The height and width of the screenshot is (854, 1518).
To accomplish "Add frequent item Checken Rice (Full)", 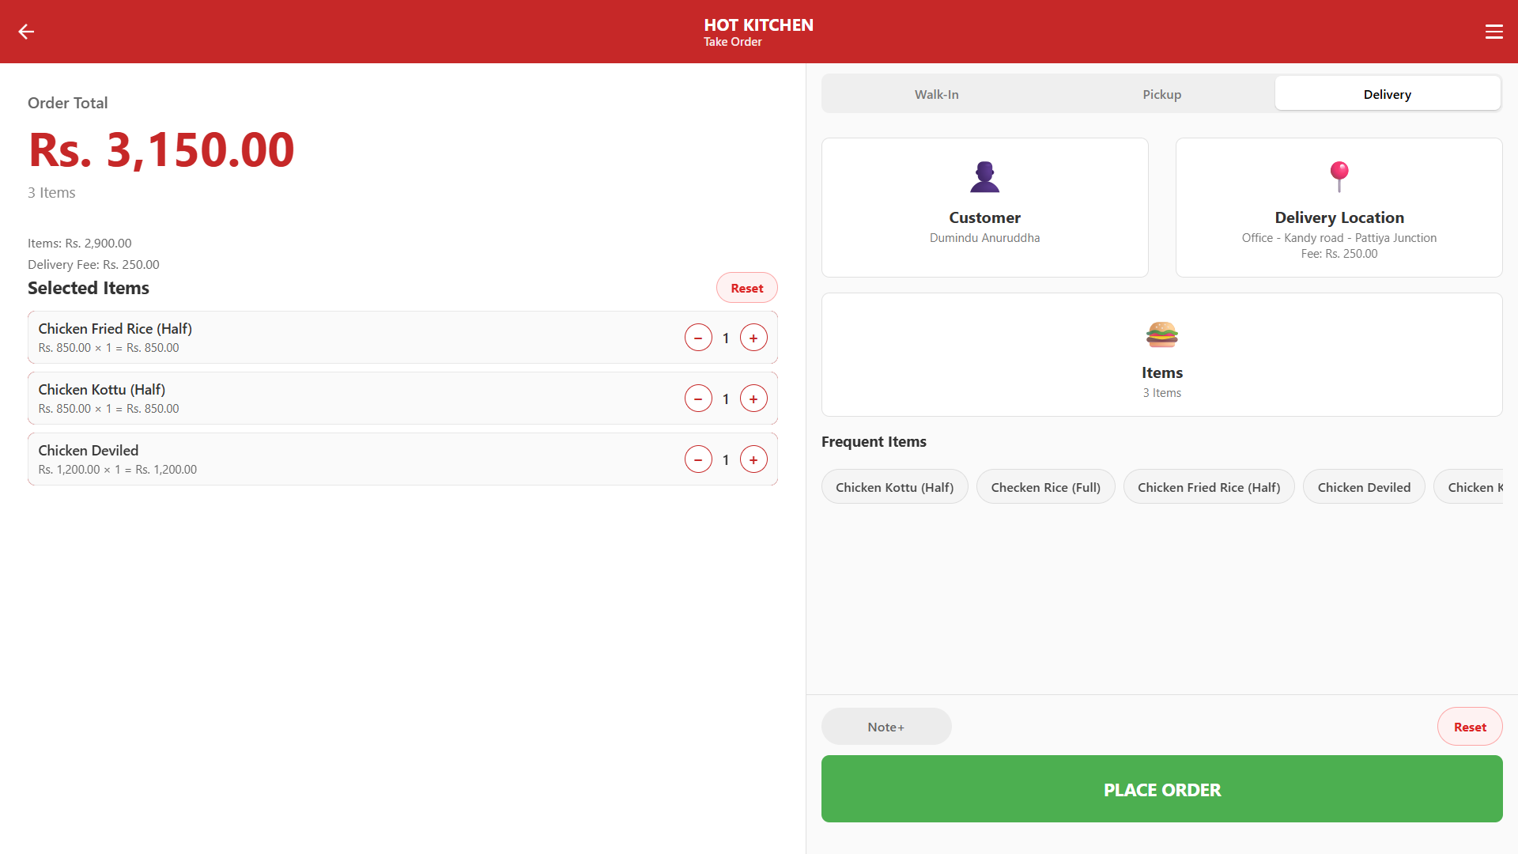I will tap(1045, 487).
